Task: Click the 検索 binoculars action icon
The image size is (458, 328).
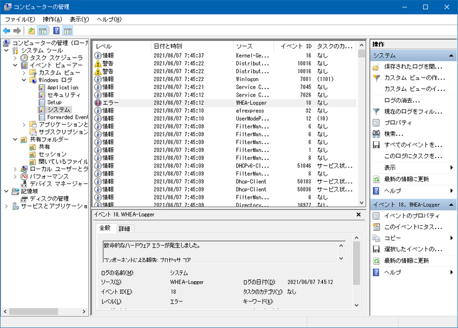Action: click(376, 133)
